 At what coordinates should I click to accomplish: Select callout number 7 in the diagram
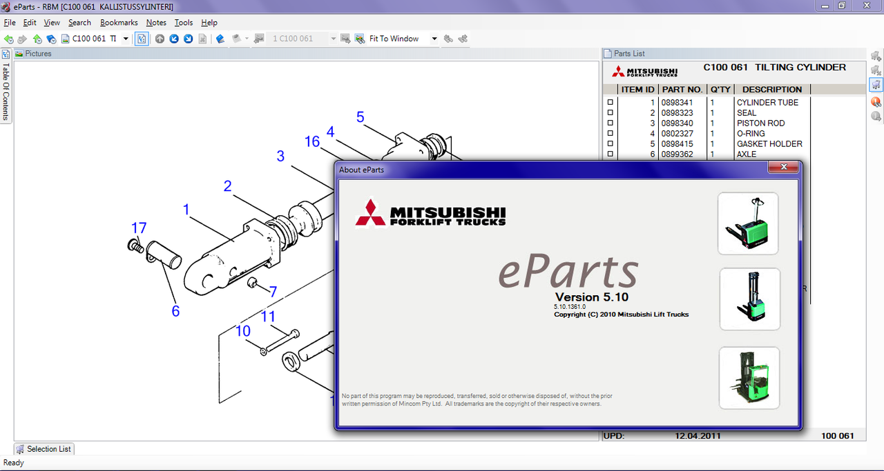pyautogui.click(x=273, y=292)
